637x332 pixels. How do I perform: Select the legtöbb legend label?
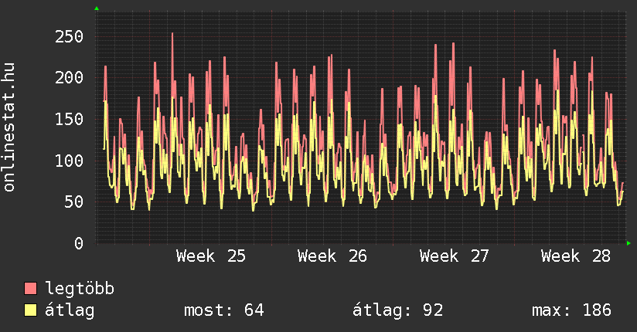[x=80, y=289]
